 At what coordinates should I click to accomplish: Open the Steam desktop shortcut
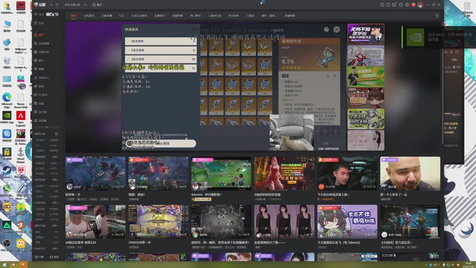click(x=7, y=171)
